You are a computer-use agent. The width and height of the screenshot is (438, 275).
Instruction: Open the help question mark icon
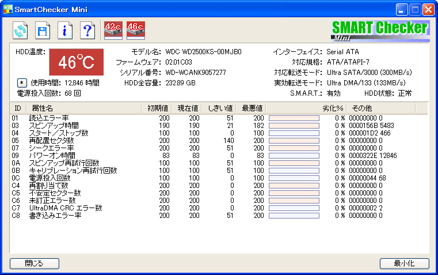(x=87, y=30)
